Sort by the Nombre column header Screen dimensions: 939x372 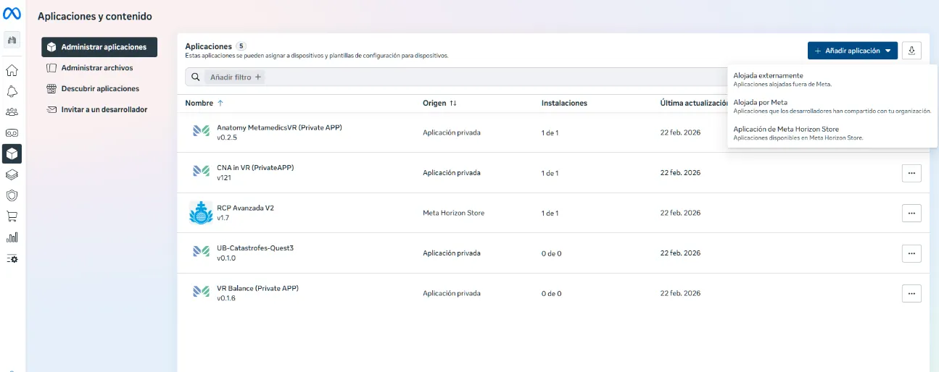click(204, 103)
